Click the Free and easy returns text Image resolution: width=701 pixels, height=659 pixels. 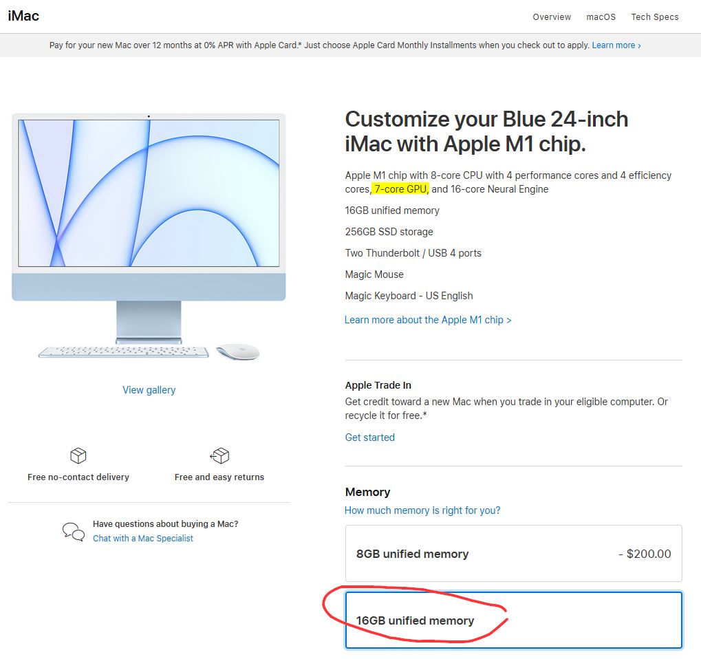(219, 477)
